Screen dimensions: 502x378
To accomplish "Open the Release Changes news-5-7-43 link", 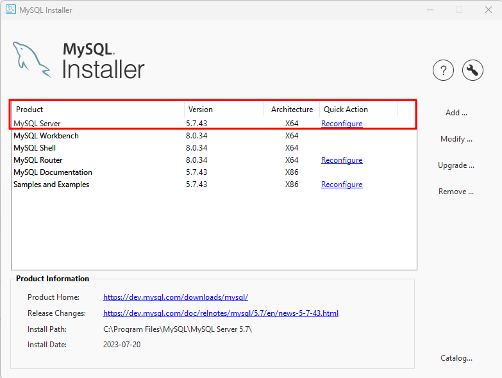I will 221,313.
